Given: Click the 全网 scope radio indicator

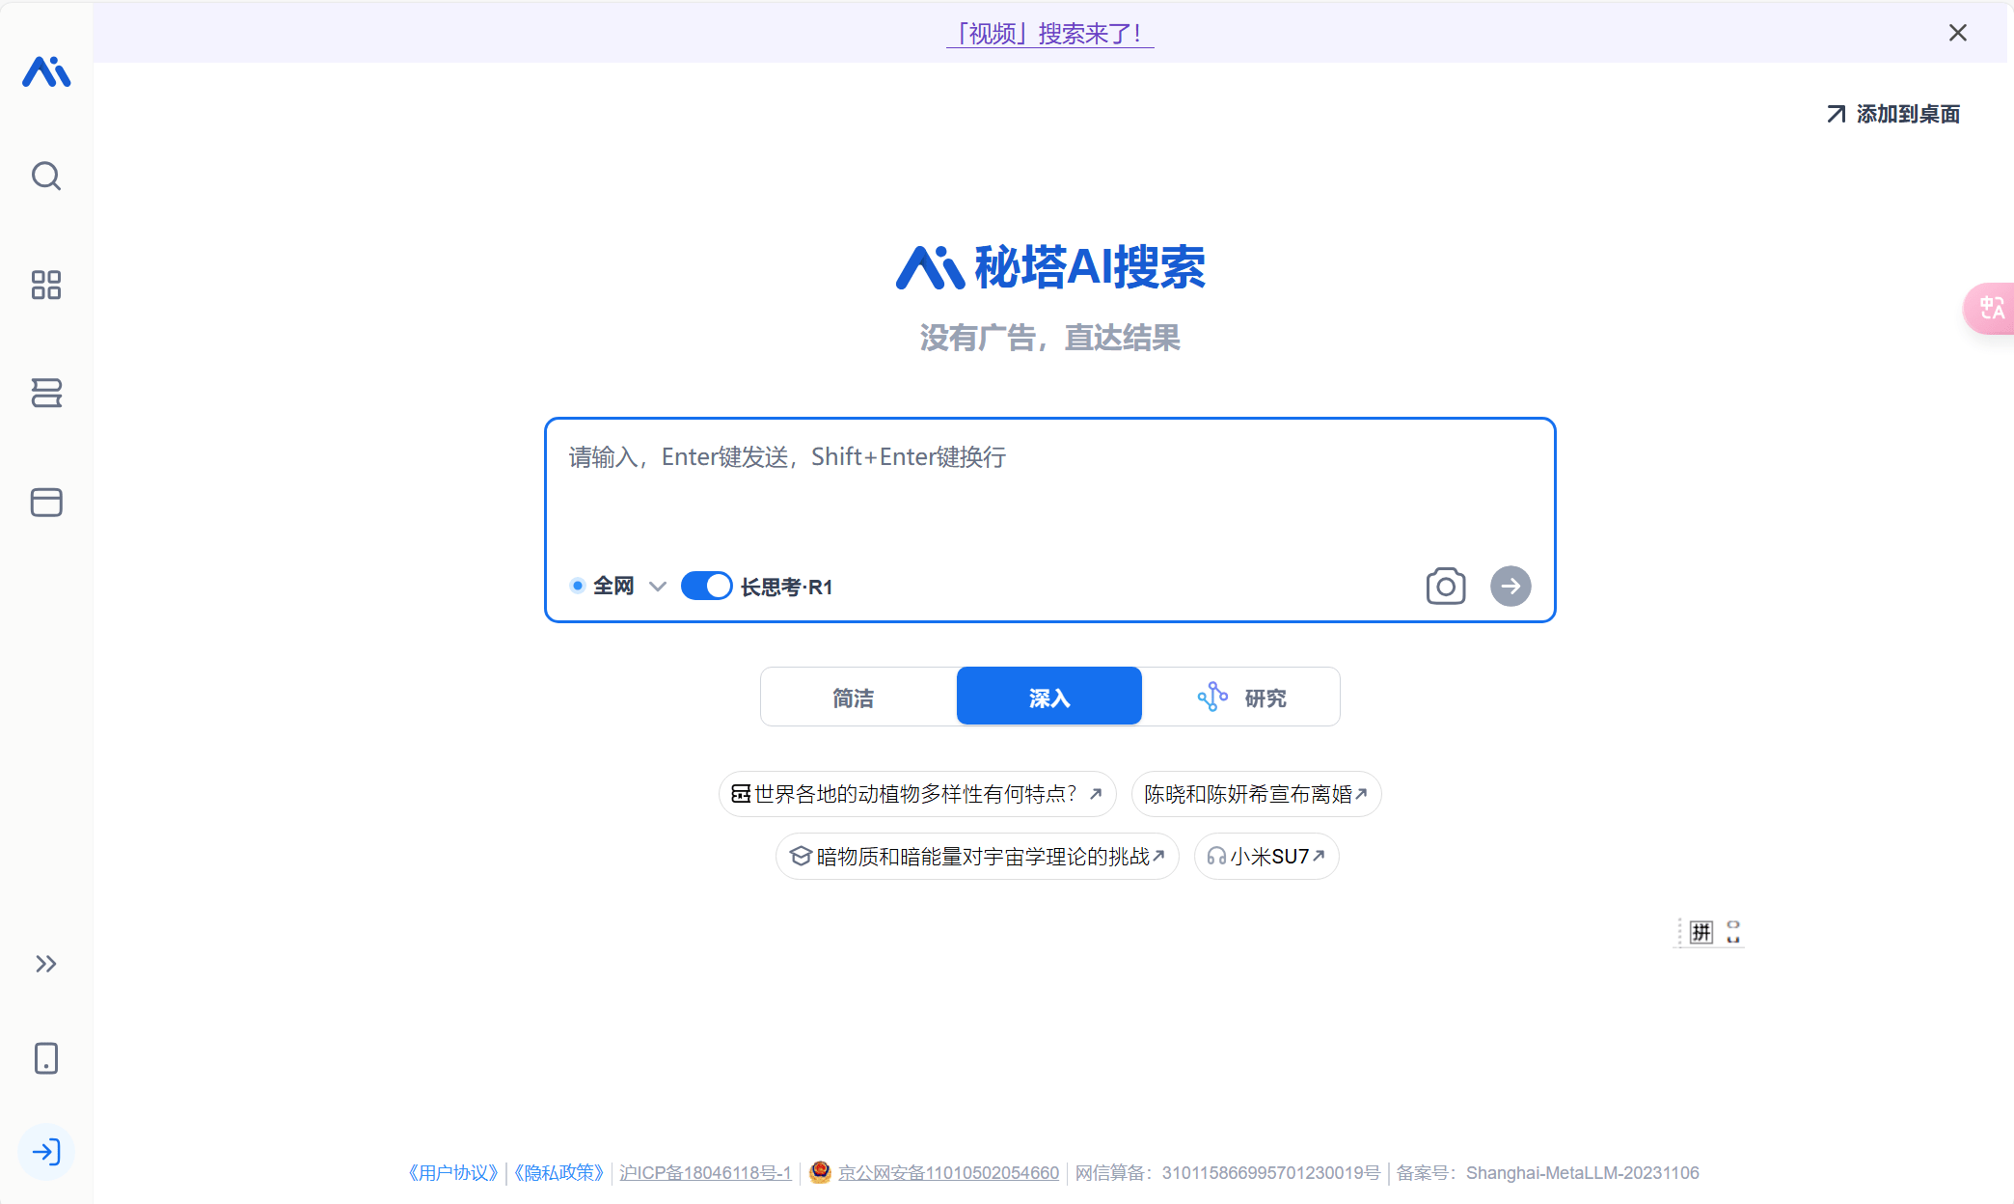Looking at the screenshot, I should (x=577, y=586).
